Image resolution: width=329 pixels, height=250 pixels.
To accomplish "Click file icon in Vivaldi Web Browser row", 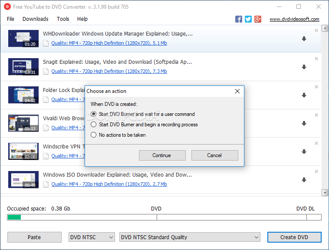I will 46,128.
